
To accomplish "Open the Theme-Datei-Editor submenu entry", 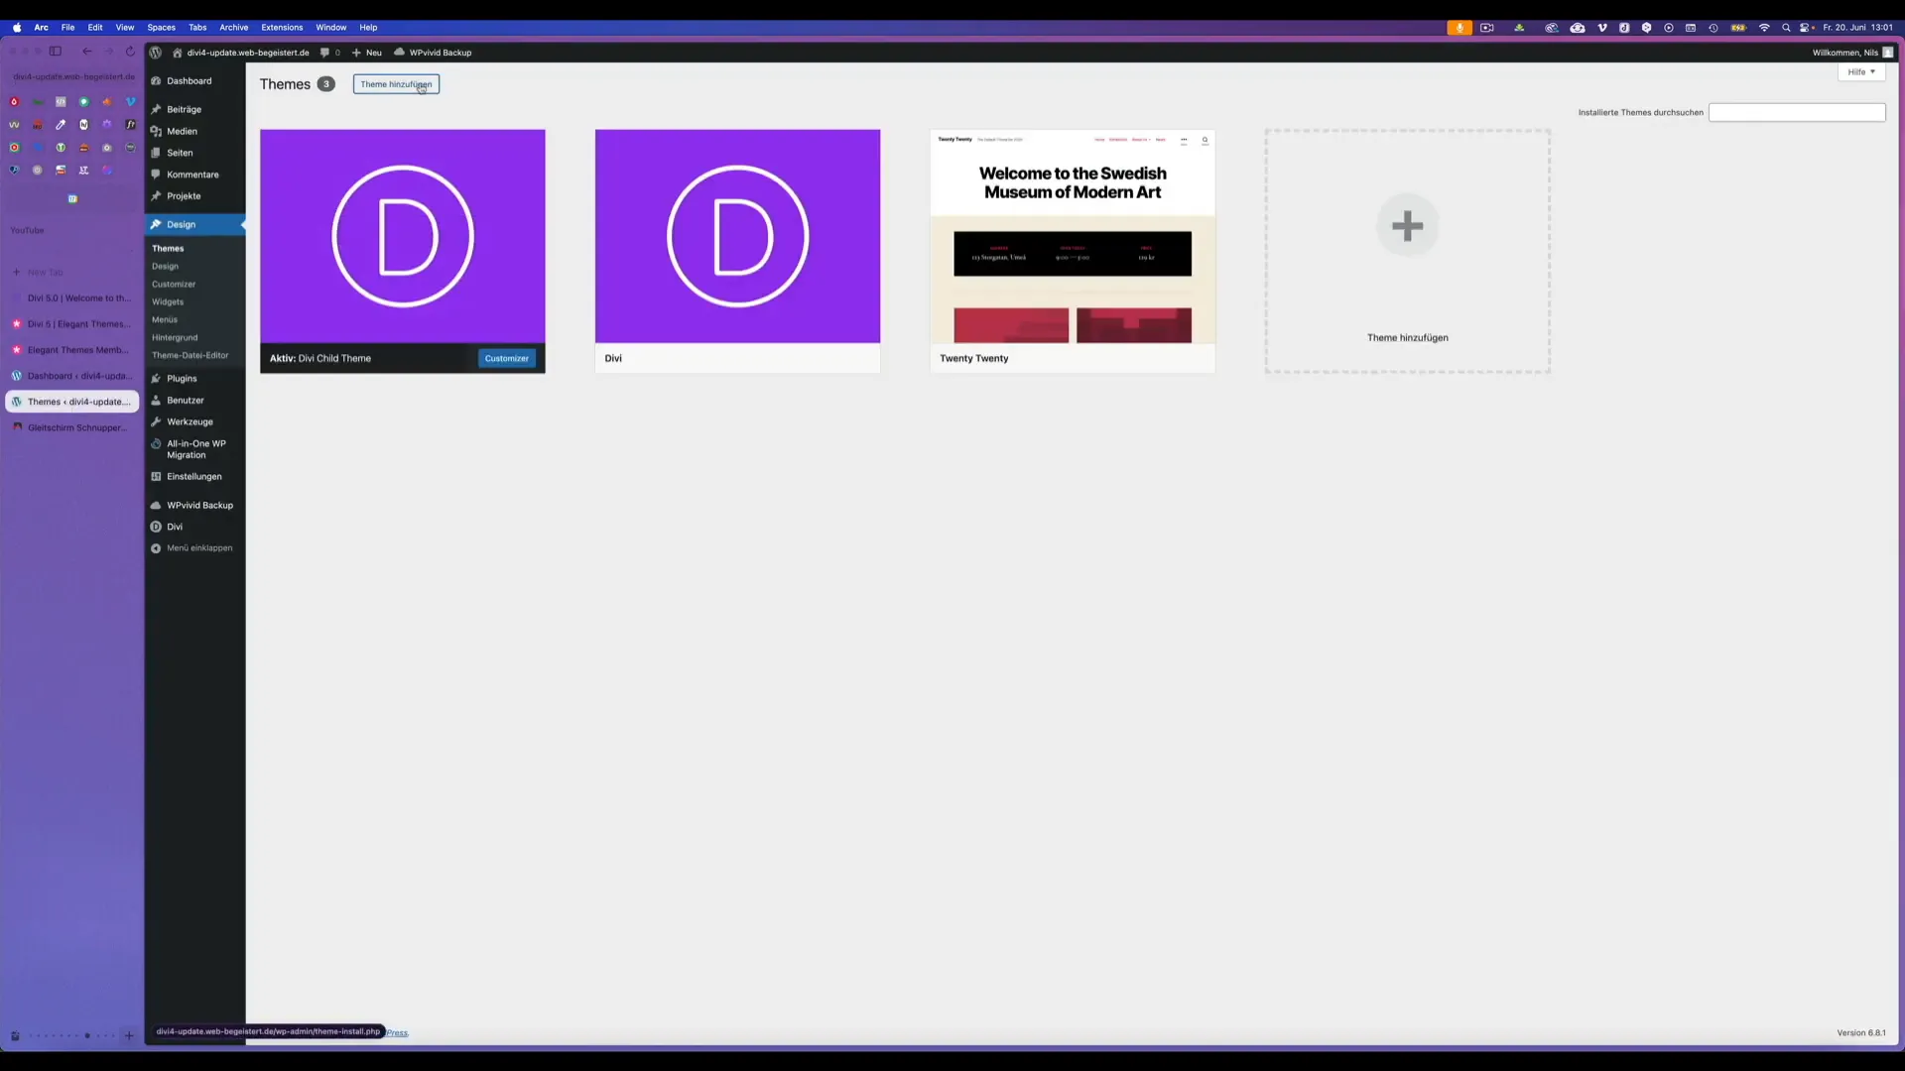I will click(x=190, y=355).
